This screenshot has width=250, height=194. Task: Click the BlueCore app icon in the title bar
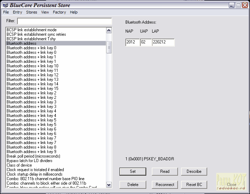tap(5, 5)
